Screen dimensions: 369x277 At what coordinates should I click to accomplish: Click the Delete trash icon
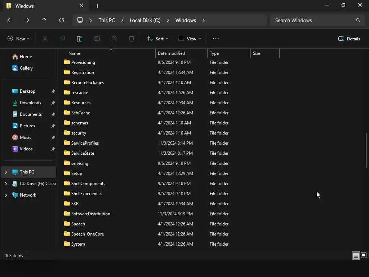pos(132,39)
